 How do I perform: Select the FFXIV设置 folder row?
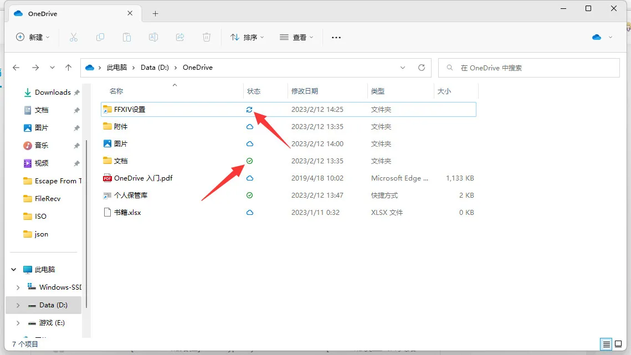pyautogui.click(x=289, y=110)
